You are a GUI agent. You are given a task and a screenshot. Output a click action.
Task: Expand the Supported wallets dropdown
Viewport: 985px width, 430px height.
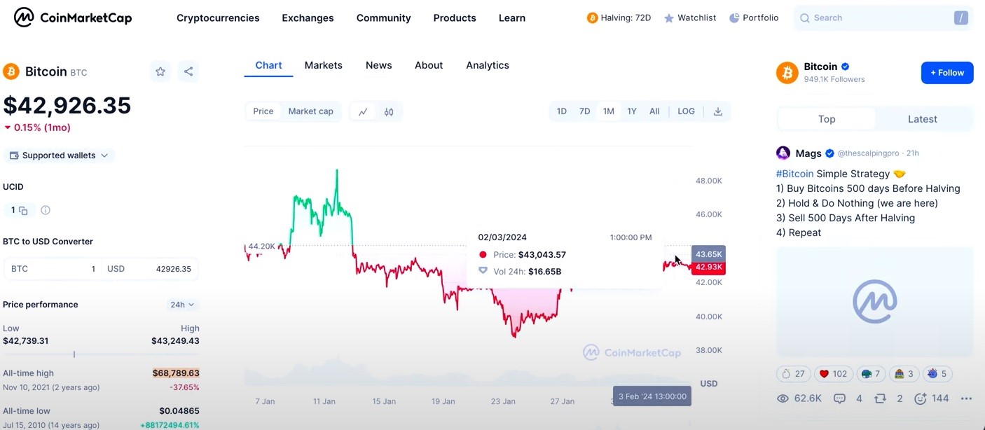pyautogui.click(x=59, y=155)
